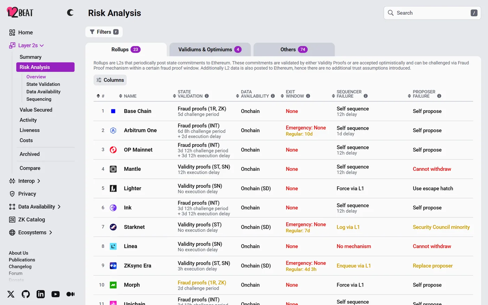Show Proposer Failure info tooltip icon

(439, 96)
